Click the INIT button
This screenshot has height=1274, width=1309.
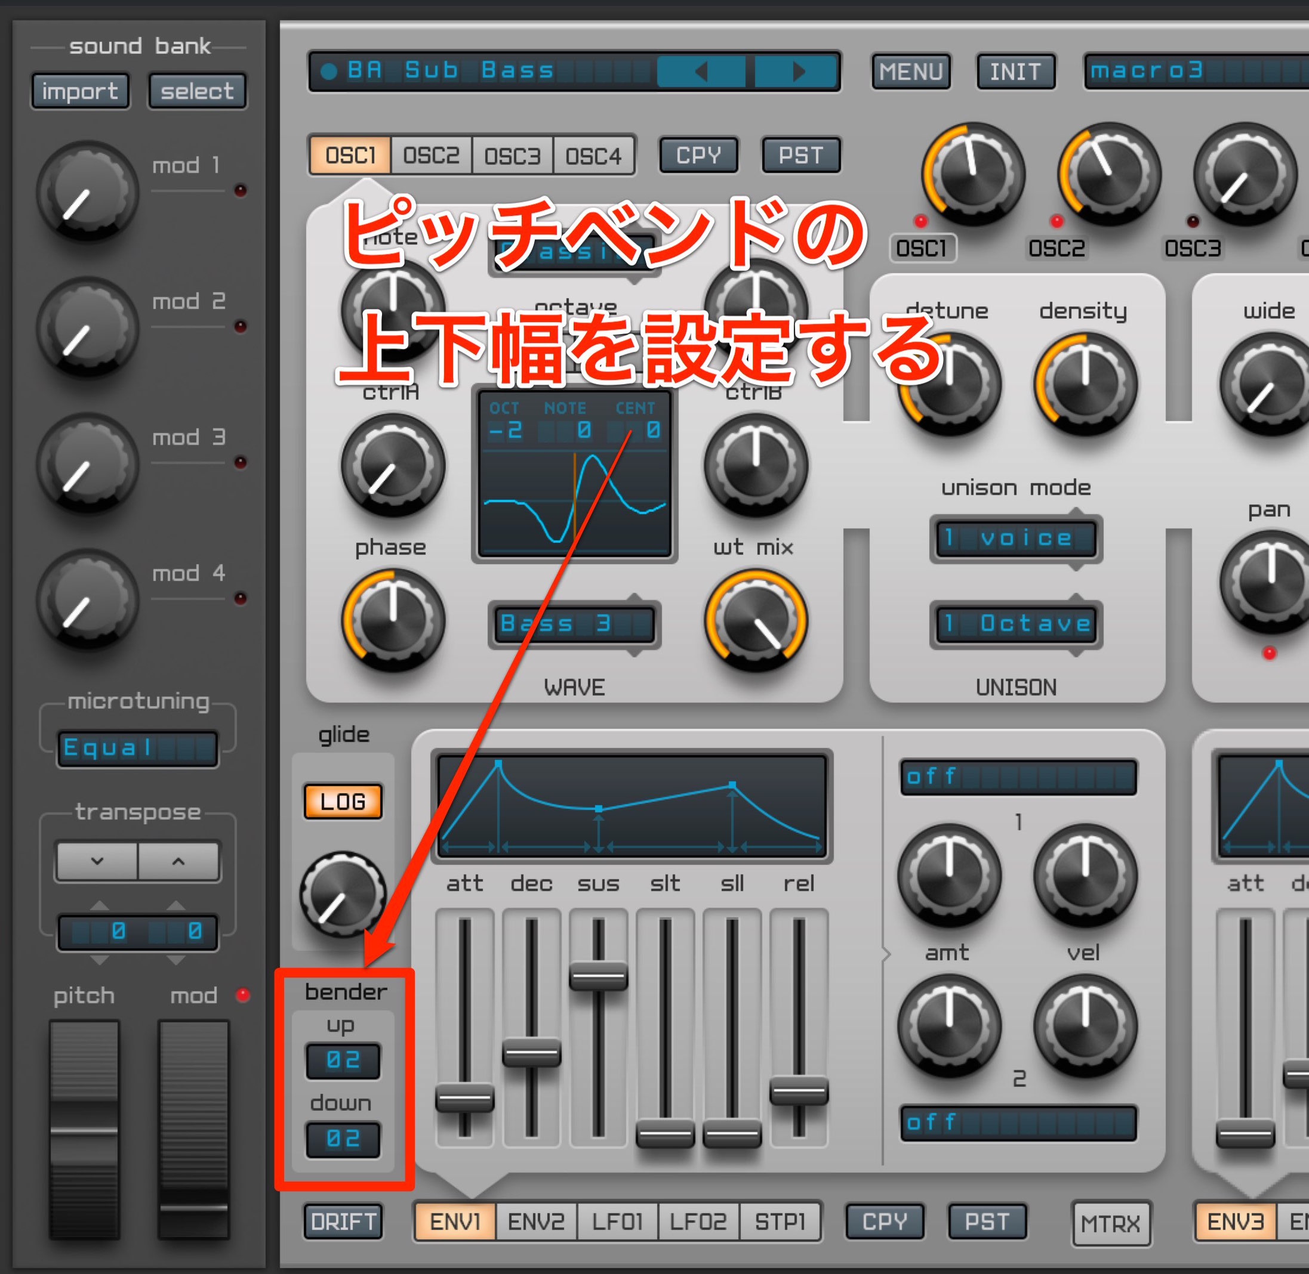[1015, 72]
